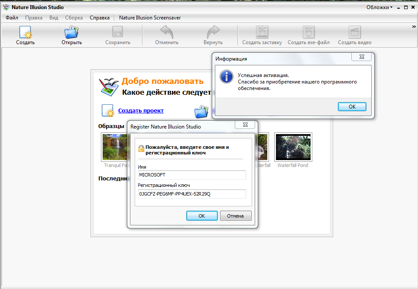This screenshot has width=418, height=289.
Task: Click the new project icon beside Создать проект
Action: pos(108,111)
